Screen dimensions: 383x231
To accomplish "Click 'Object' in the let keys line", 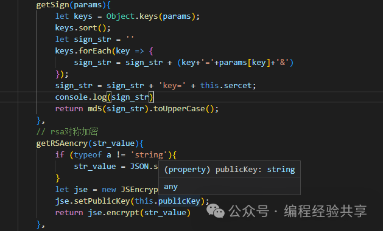I will 121,16.
